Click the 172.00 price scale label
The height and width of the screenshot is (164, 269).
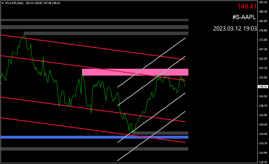click(263, 40)
